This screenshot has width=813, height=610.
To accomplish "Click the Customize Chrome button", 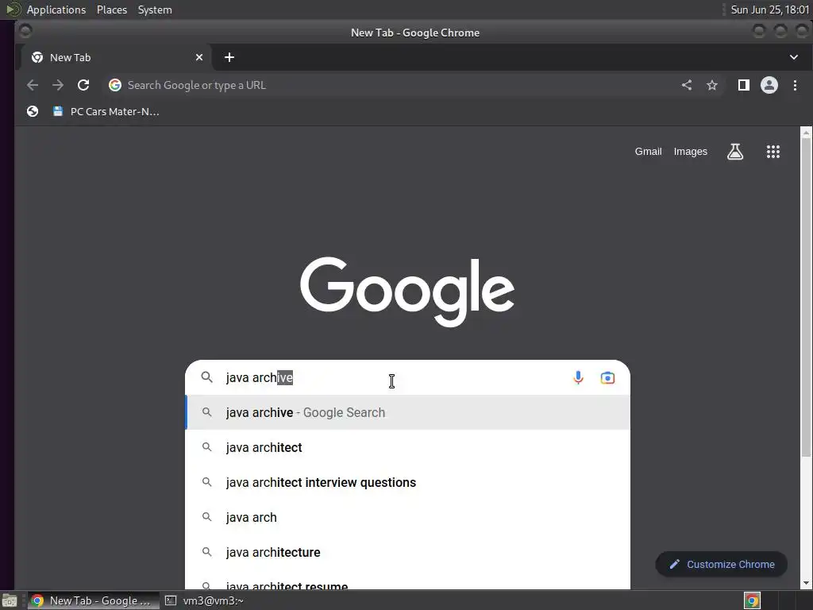I will pos(721,565).
